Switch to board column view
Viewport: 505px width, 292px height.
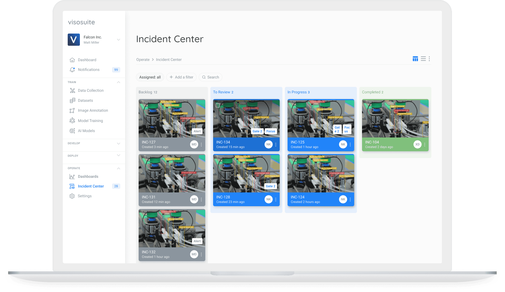pyautogui.click(x=415, y=59)
